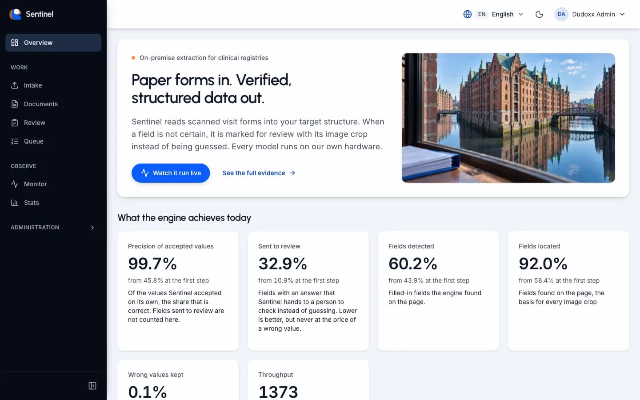Click the warehouse canal hero image
The image size is (640, 400).
[x=508, y=118]
